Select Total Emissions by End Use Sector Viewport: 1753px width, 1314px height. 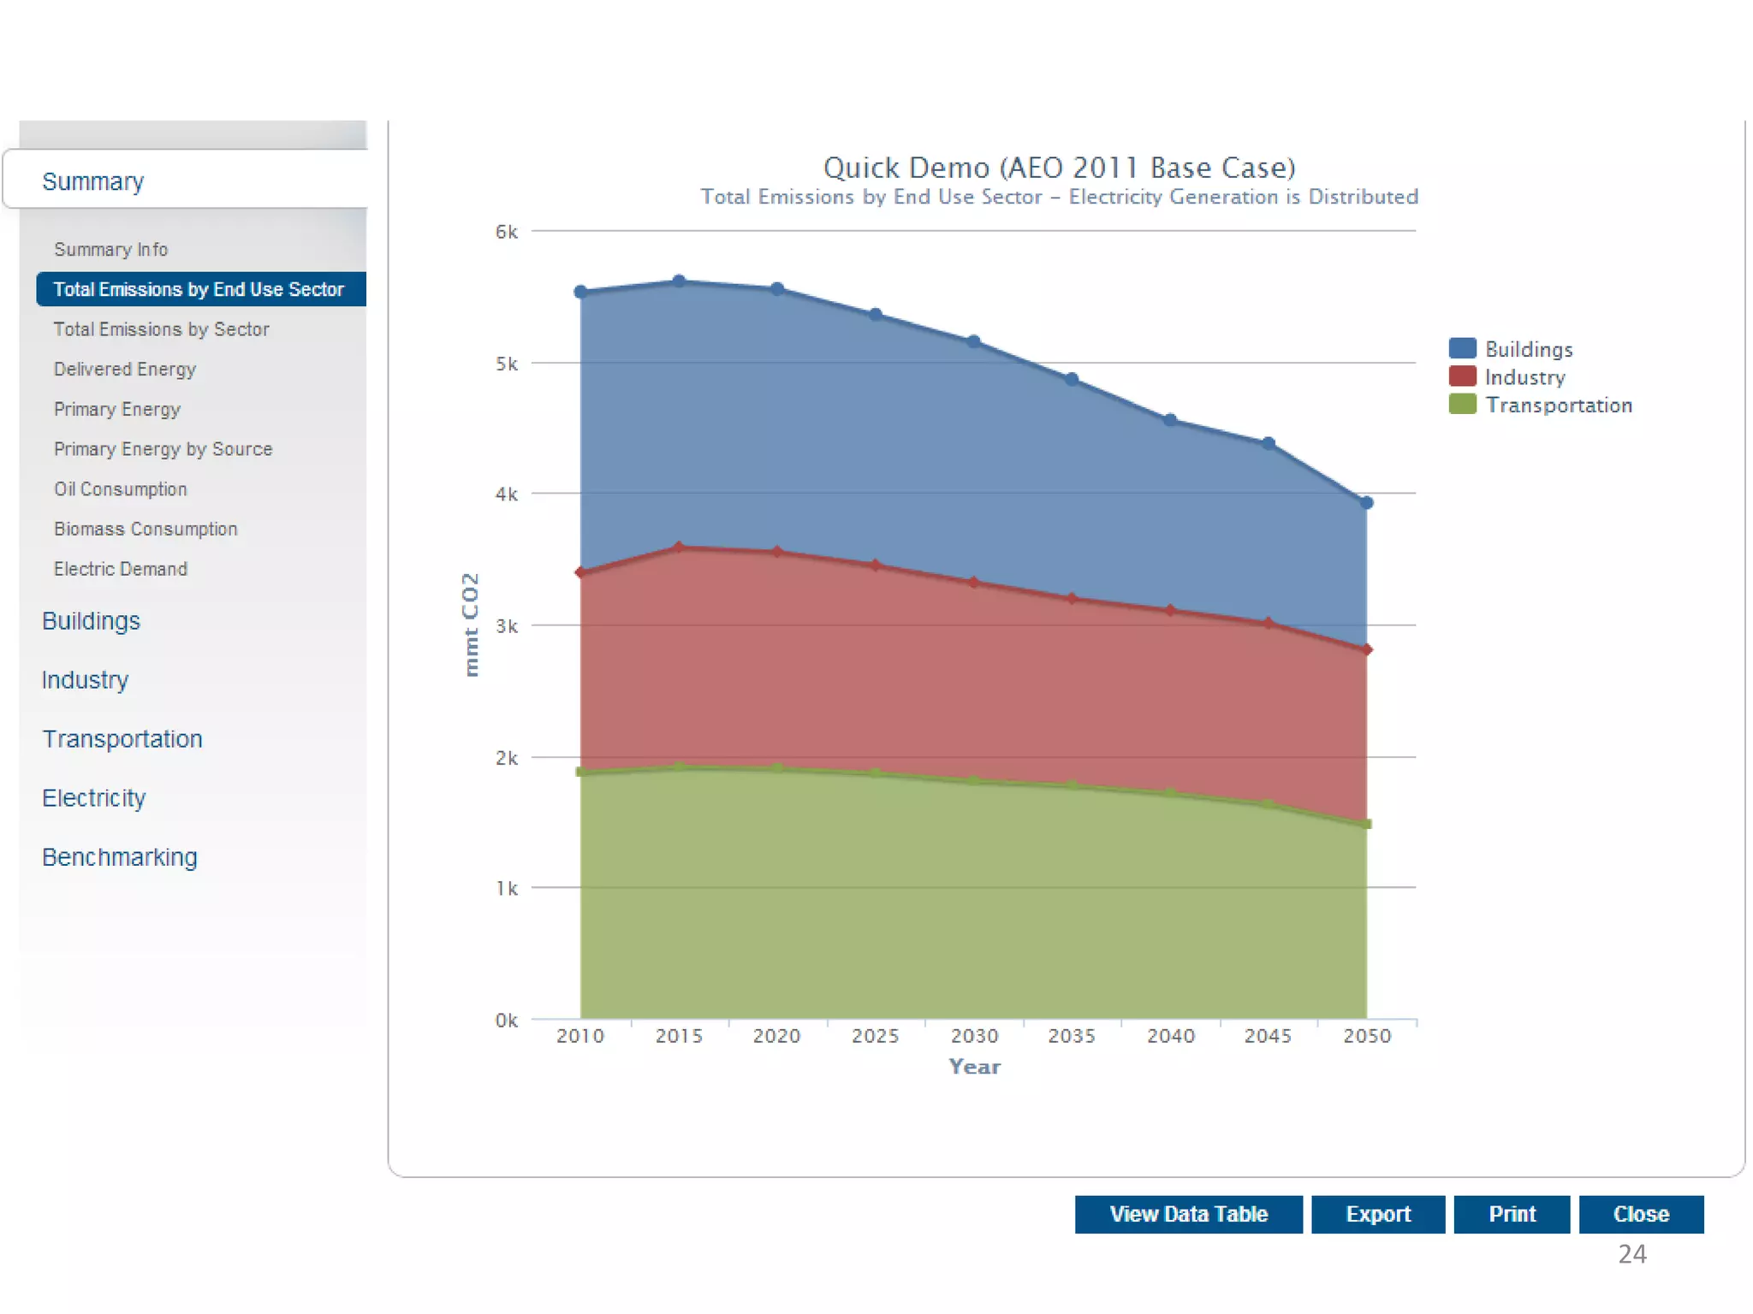tap(199, 289)
